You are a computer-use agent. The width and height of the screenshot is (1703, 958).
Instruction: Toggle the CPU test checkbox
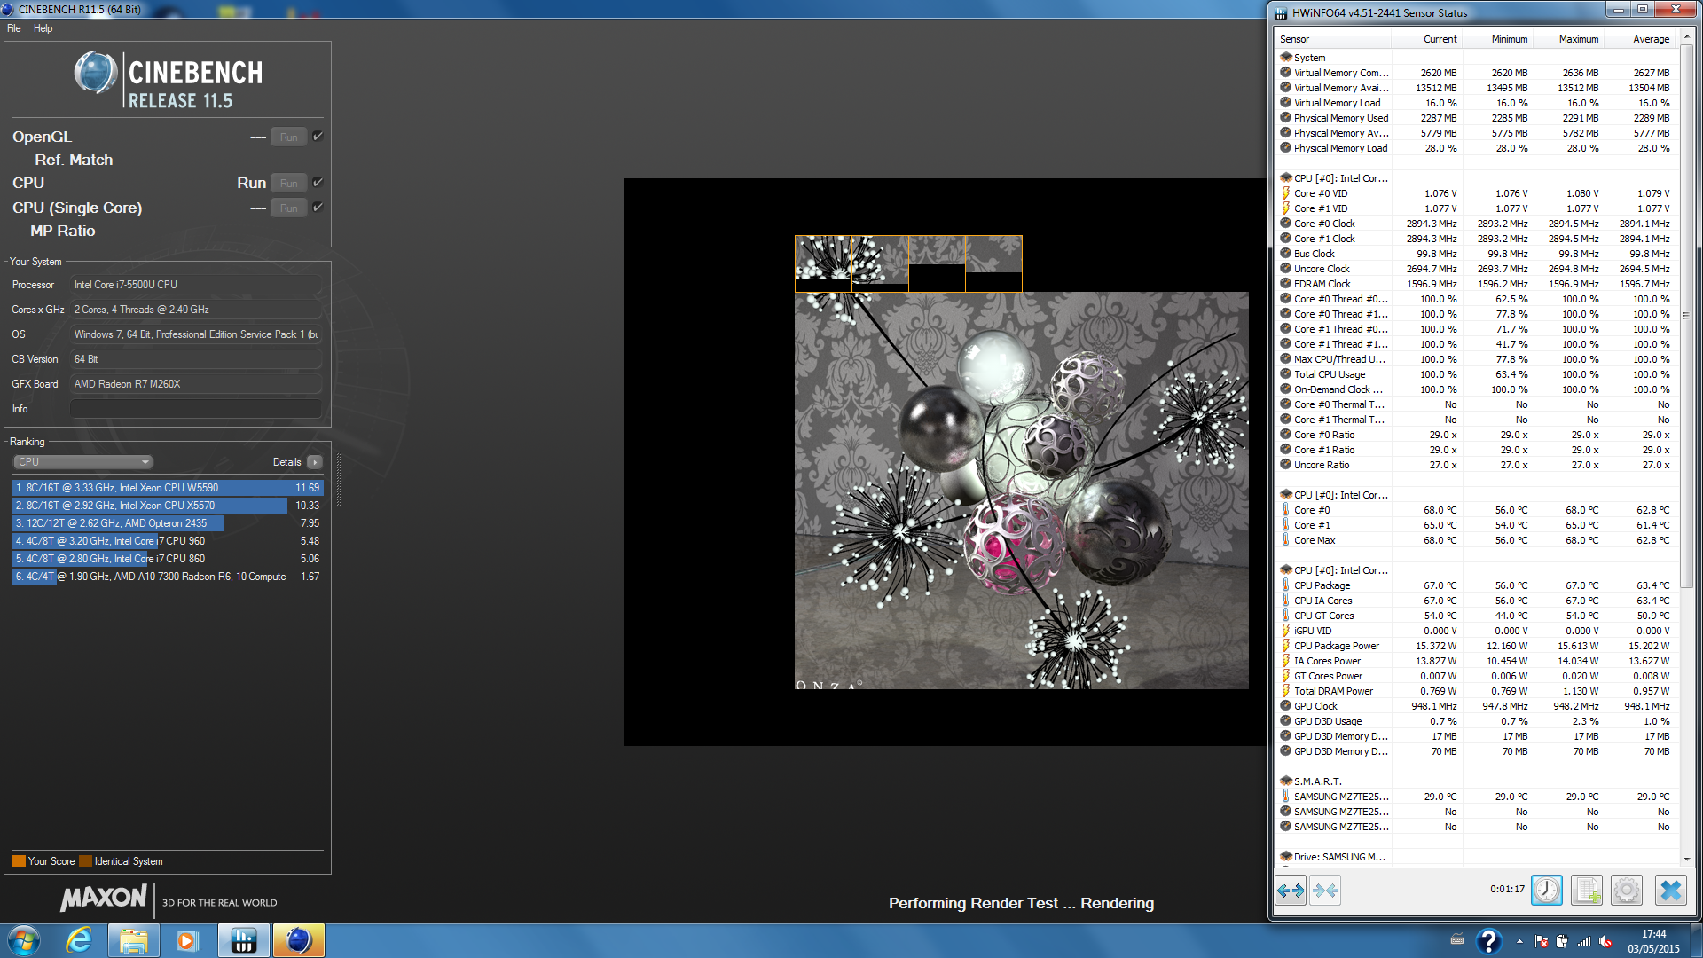[318, 183]
